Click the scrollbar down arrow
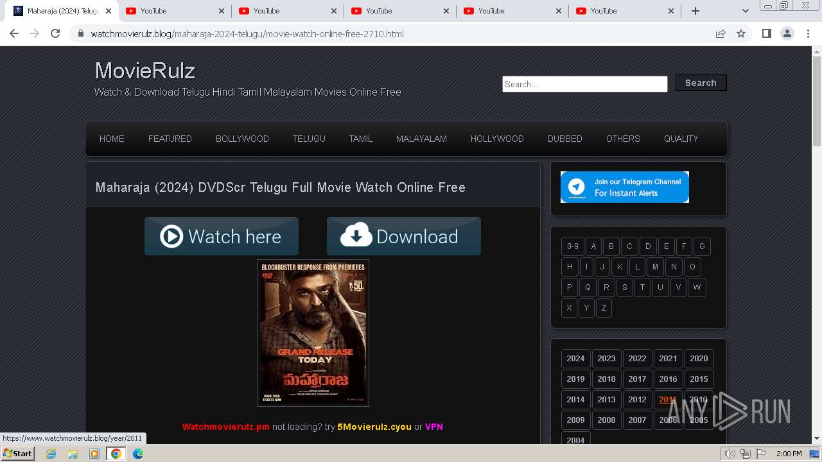 (817, 438)
